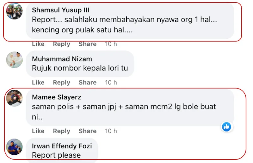Share Mamee Slayerz's comment
This screenshot has height=163, width=253.
pyautogui.click(x=88, y=131)
